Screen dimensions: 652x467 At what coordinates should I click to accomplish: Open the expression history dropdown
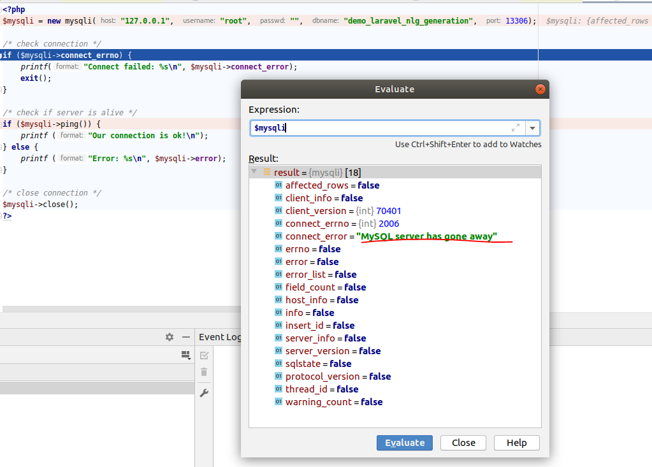[x=533, y=128]
